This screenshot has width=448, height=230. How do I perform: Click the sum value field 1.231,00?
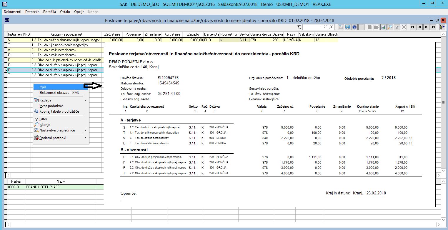pos(319,27)
